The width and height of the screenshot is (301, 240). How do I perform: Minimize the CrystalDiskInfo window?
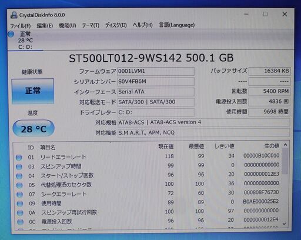(x=246, y=14)
